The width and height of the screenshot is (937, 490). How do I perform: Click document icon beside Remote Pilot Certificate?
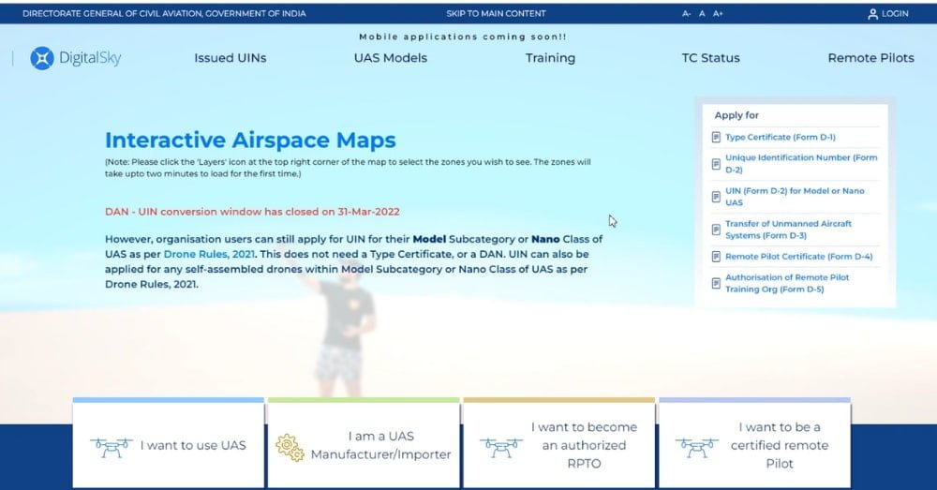pyautogui.click(x=716, y=257)
